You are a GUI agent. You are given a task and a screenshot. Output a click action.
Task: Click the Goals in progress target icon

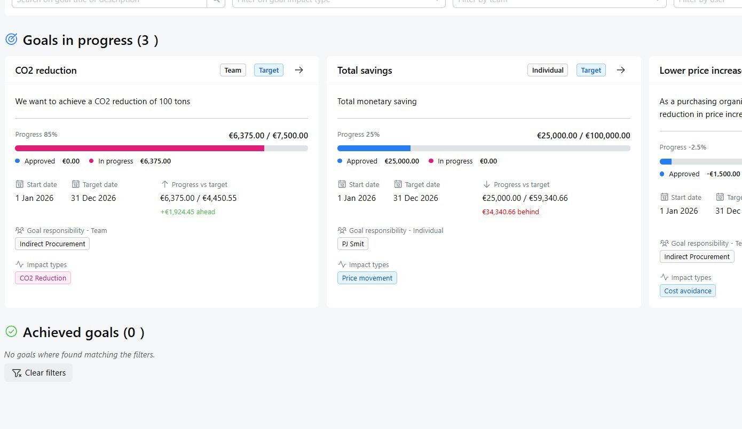11,39
